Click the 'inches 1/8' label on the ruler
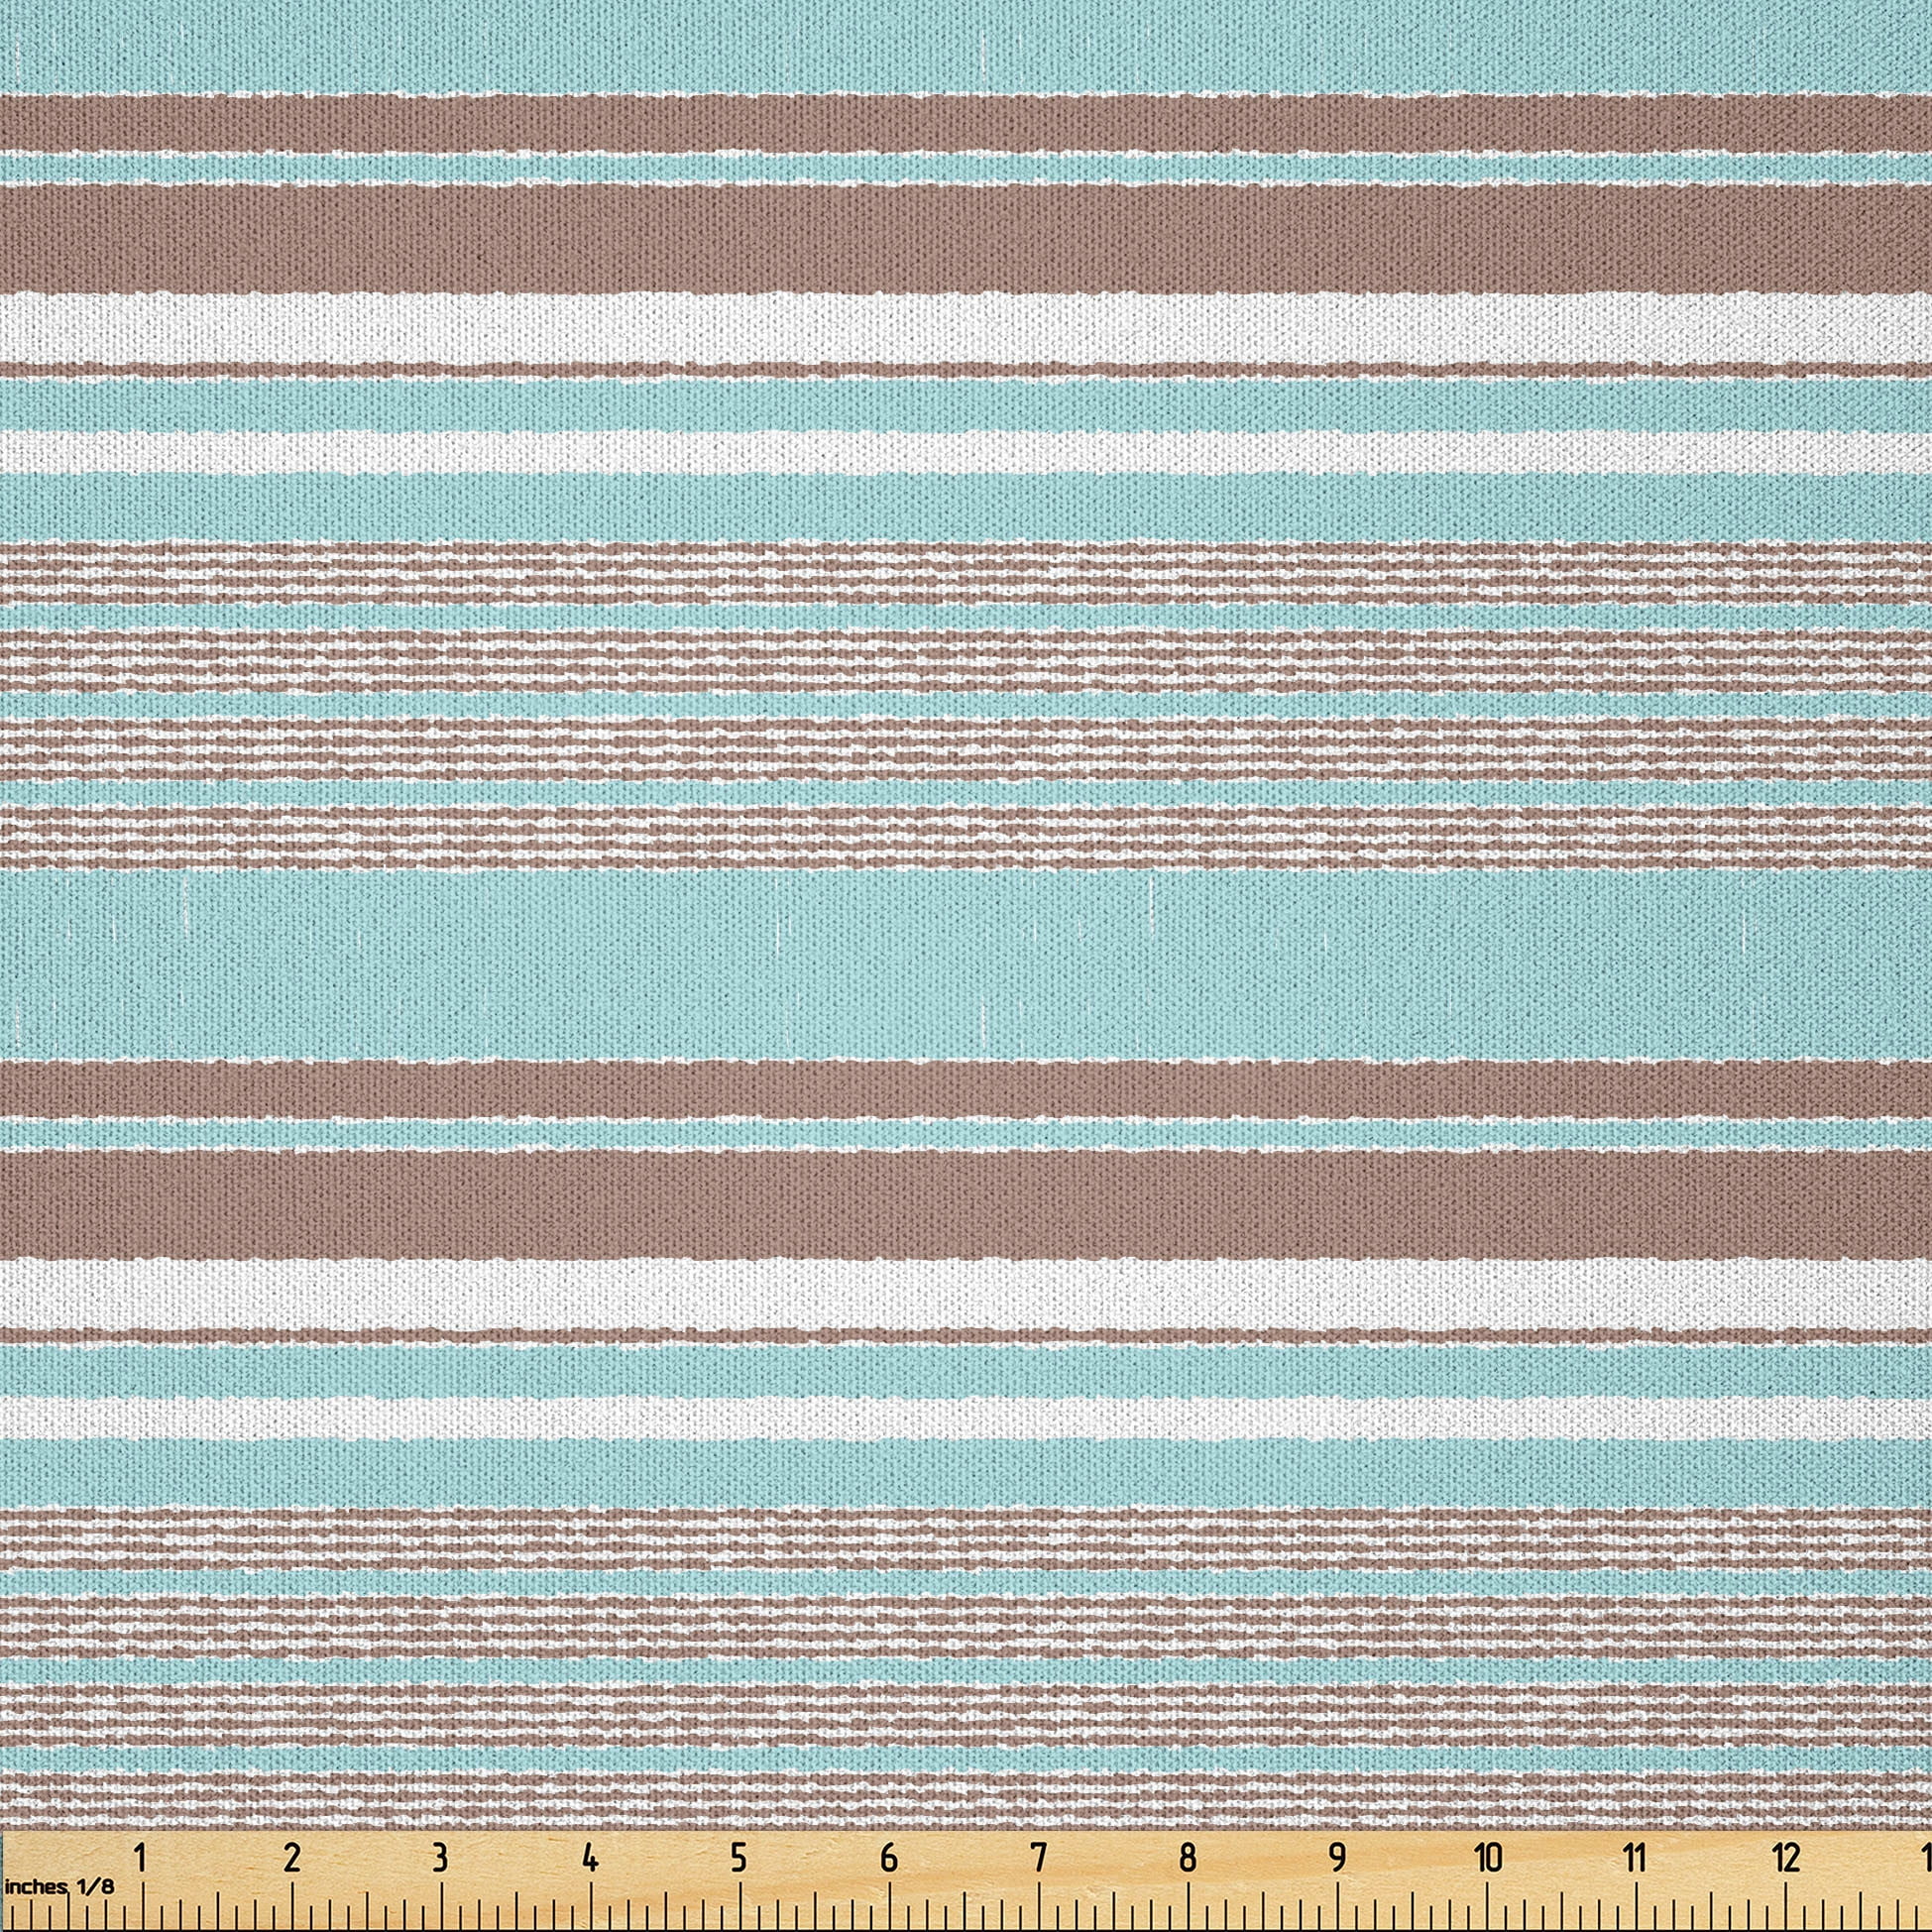 (60, 1885)
